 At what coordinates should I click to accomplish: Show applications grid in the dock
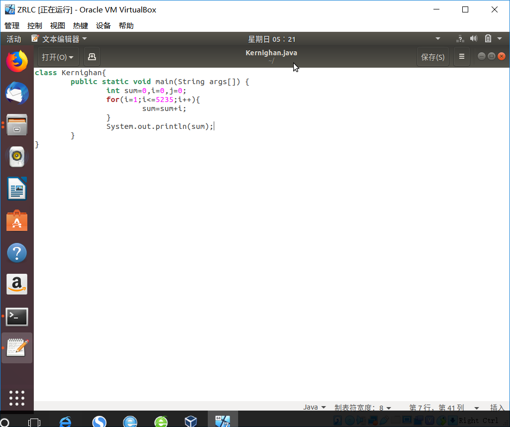[17, 398]
